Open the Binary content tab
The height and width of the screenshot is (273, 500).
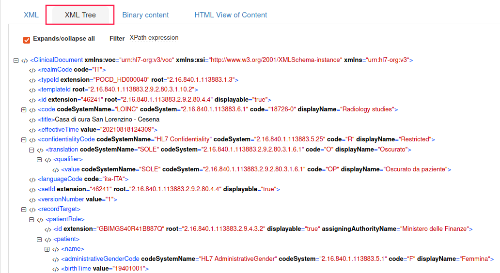tap(145, 15)
